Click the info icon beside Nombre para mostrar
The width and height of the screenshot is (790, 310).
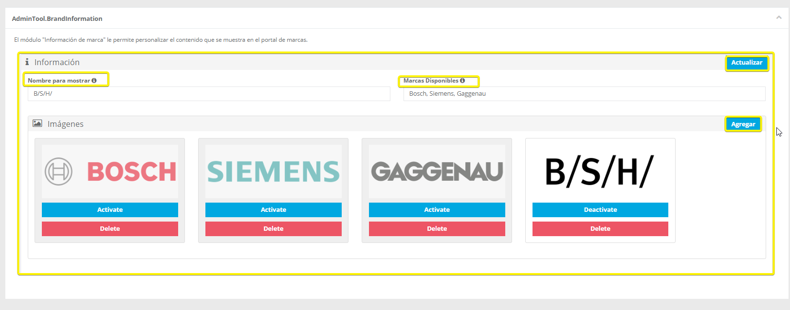coord(94,81)
